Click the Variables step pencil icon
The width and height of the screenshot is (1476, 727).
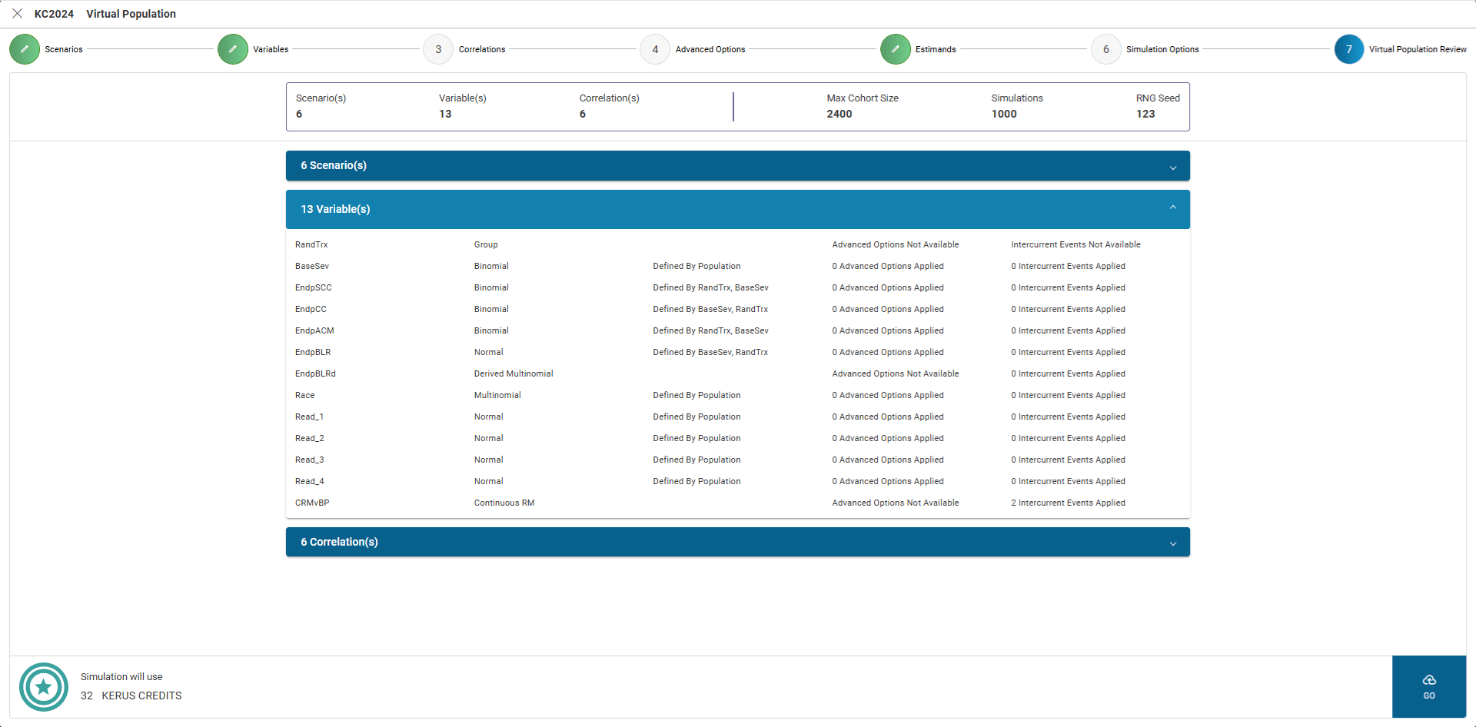tap(233, 49)
